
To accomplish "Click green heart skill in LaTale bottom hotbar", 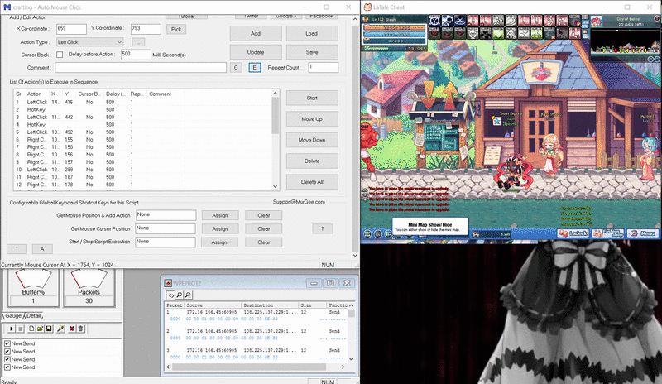I will tap(499, 33).
